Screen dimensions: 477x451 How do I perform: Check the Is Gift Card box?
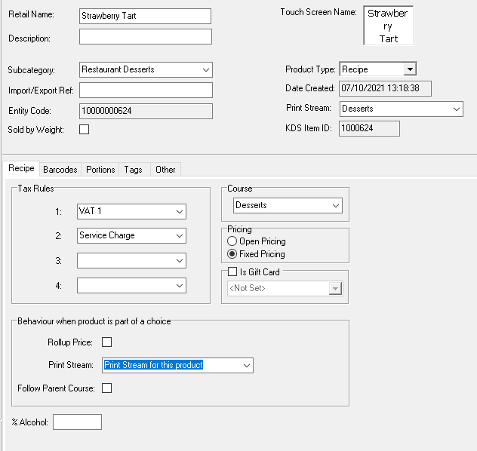click(233, 272)
